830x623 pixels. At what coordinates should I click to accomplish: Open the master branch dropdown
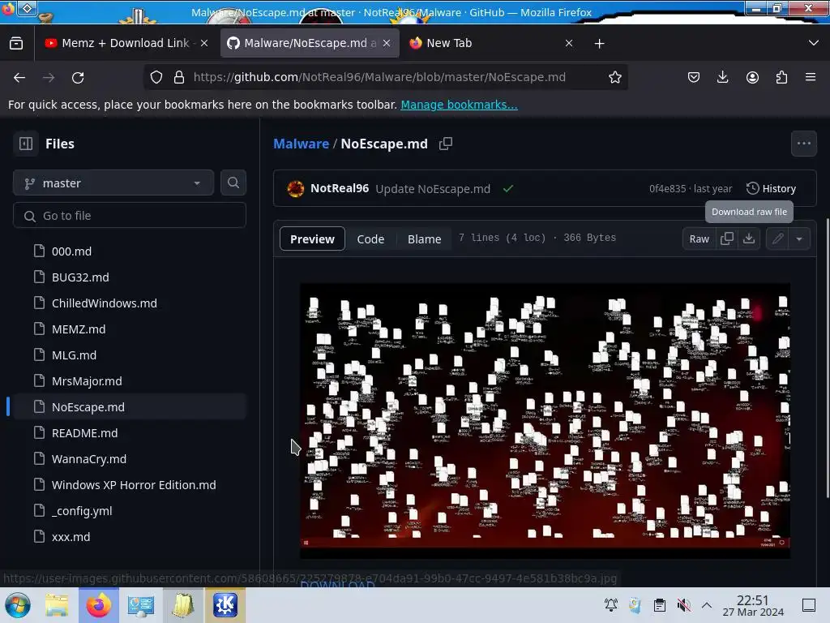(113, 183)
